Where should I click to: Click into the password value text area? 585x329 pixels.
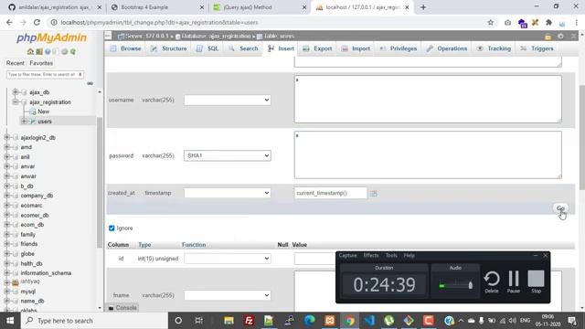click(x=428, y=154)
